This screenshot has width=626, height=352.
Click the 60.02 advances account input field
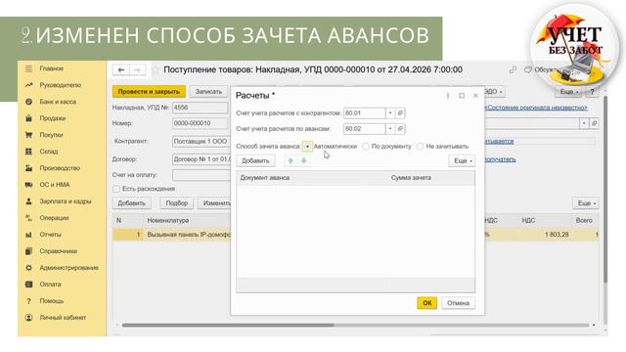[x=365, y=129]
